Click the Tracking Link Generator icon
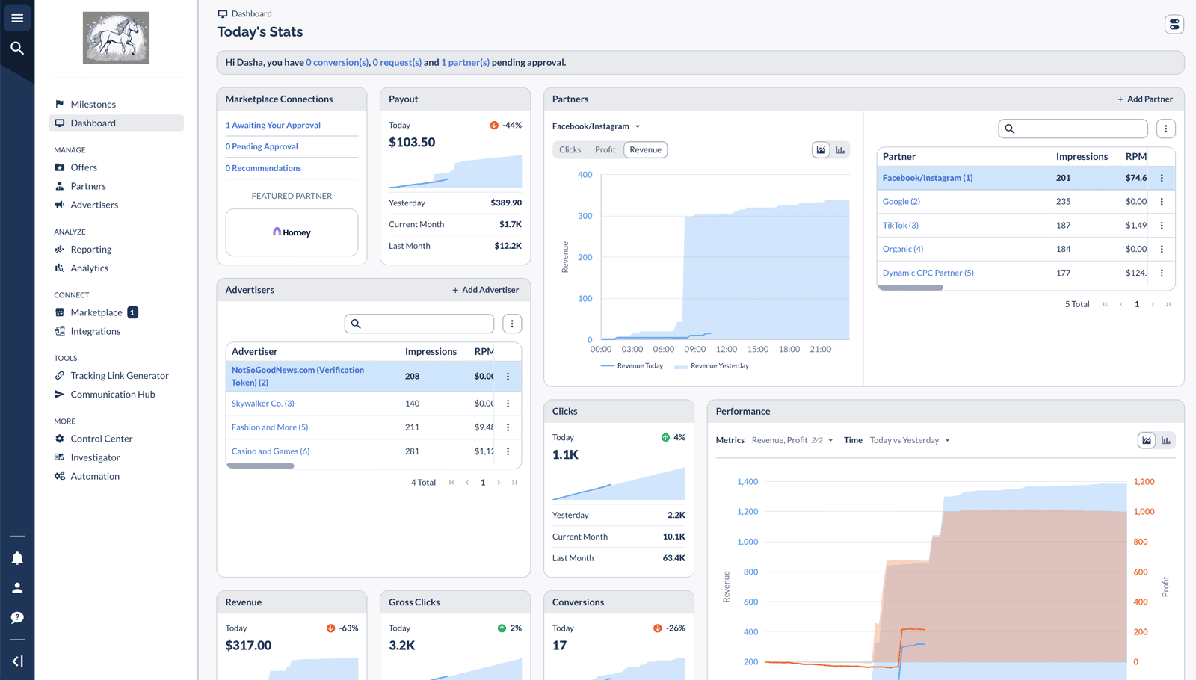Screen dimensions: 1196x680 click(x=60, y=375)
